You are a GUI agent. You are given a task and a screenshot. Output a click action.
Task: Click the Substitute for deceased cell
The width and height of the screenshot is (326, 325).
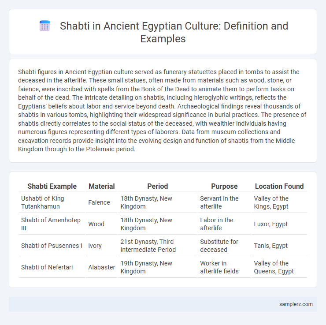tap(224, 246)
